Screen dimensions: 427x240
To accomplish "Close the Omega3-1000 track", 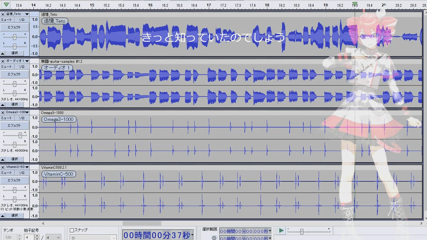I will coord(3,112).
